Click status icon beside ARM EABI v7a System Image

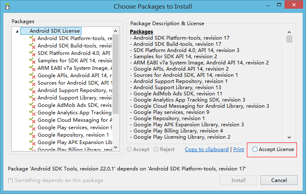[x=32, y=68]
